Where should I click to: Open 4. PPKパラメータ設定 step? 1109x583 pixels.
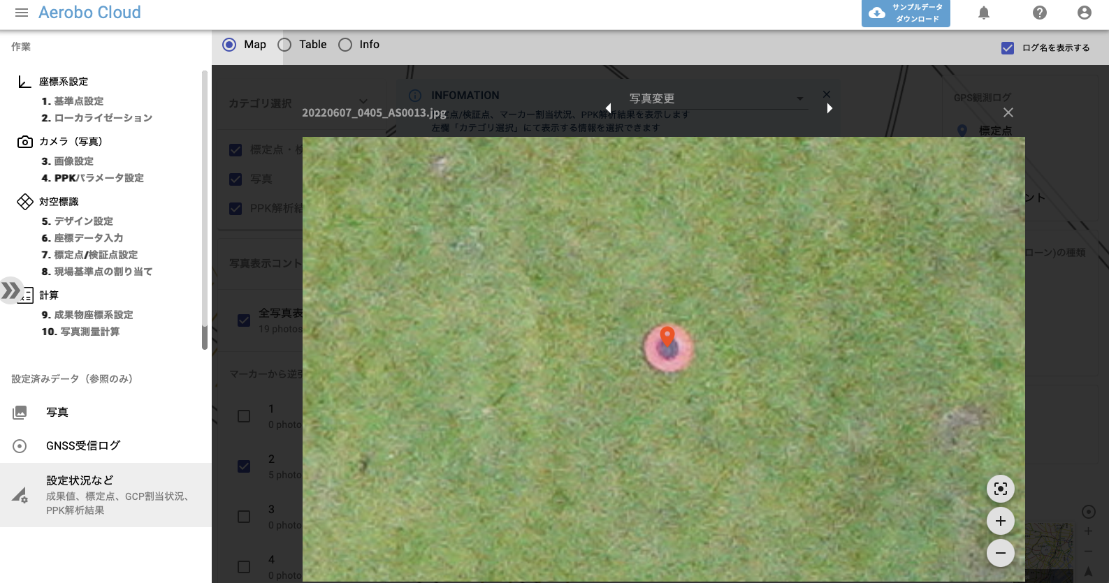(92, 178)
